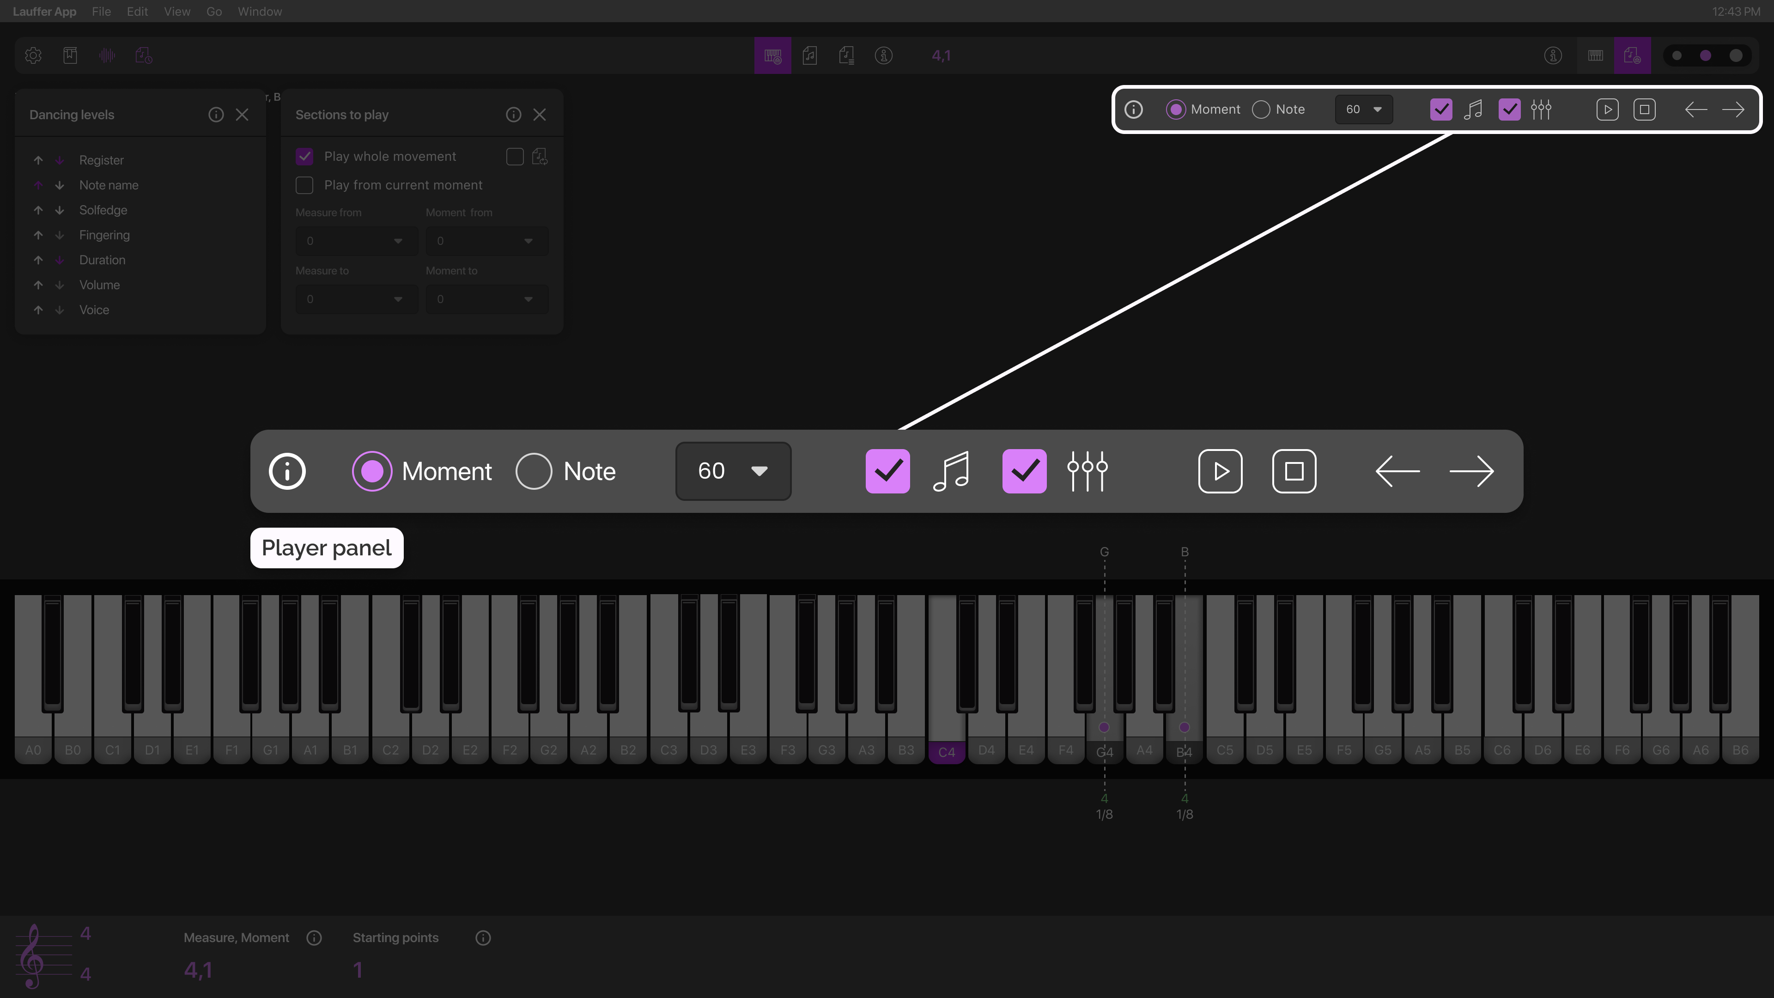The image size is (1774, 998).
Task: Click the stop button in top-right player panel
Action: 1645,110
